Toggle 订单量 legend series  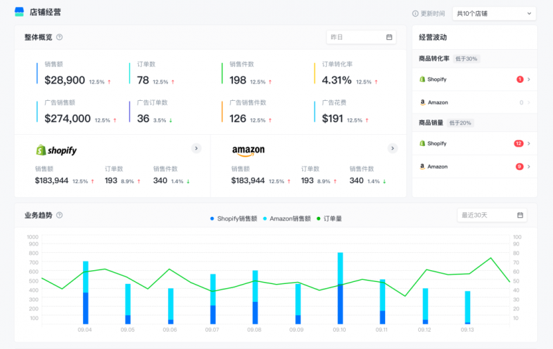[x=329, y=218]
